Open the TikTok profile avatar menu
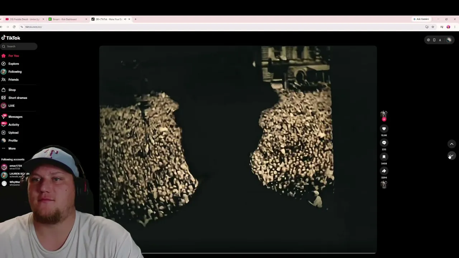The height and width of the screenshot is (258, 459). [449, 40]
